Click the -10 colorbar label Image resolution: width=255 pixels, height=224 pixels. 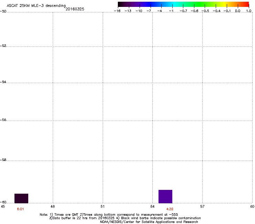(x=139, y=11)
